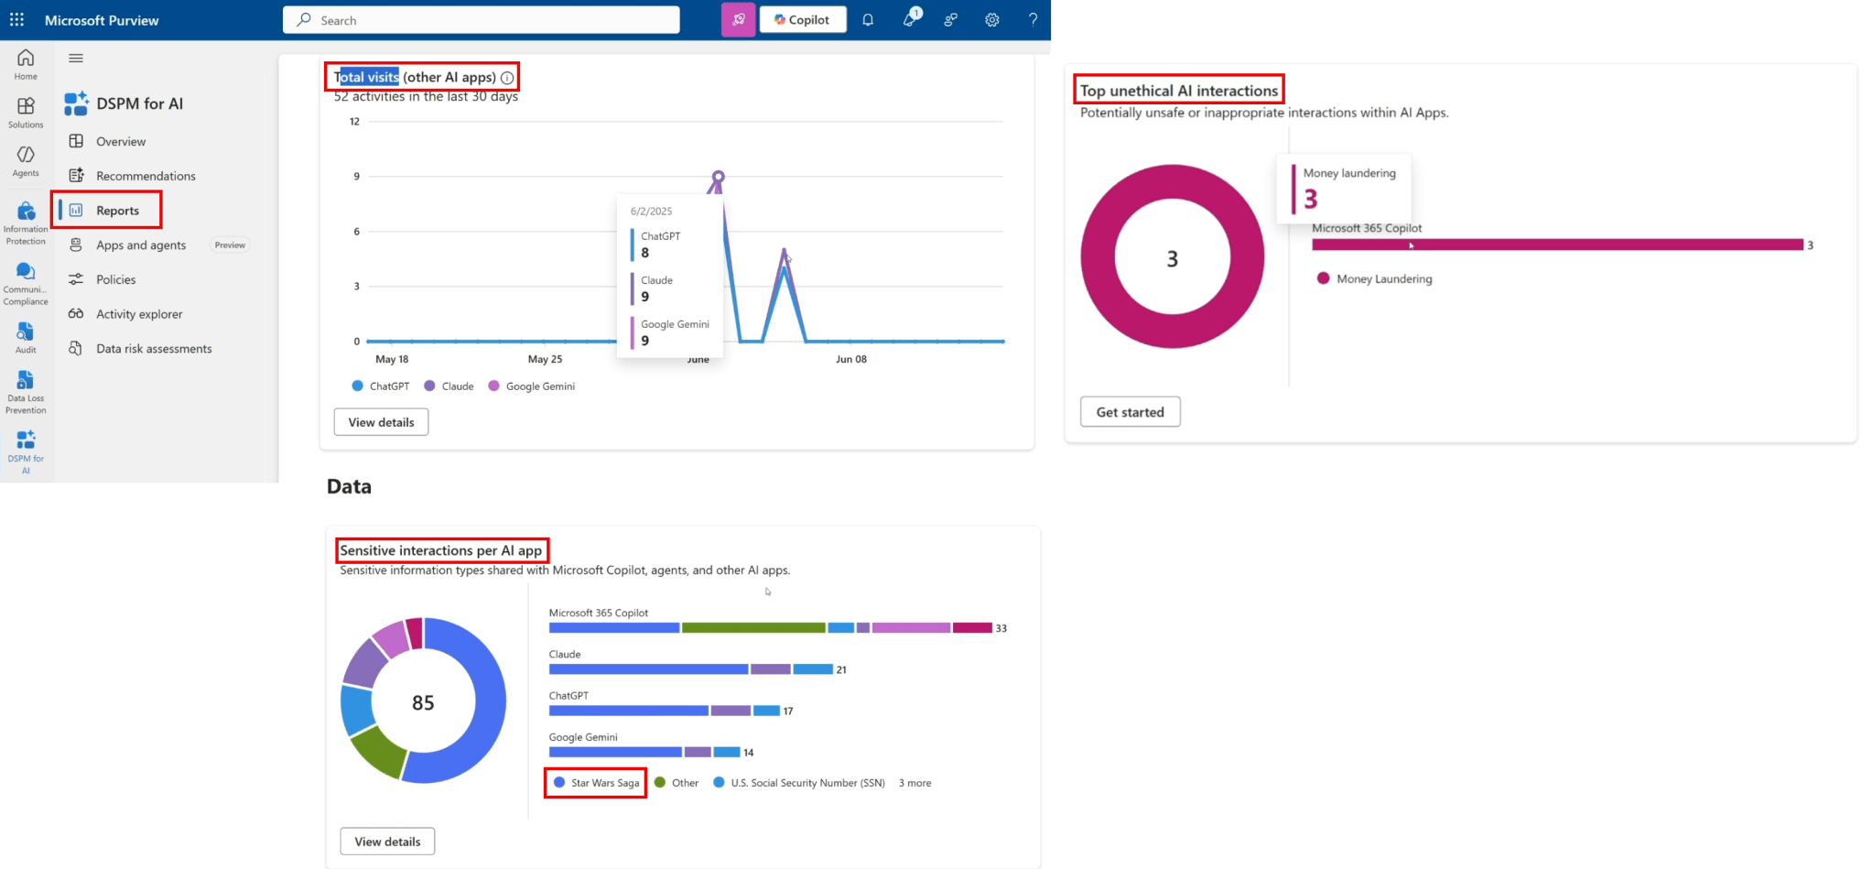Click the Search input field
Viewport: 1873px width, 869px height.
(482, 20)
